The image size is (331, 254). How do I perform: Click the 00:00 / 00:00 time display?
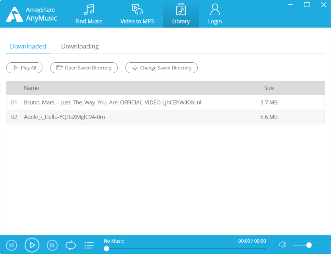tap(252, 241)
